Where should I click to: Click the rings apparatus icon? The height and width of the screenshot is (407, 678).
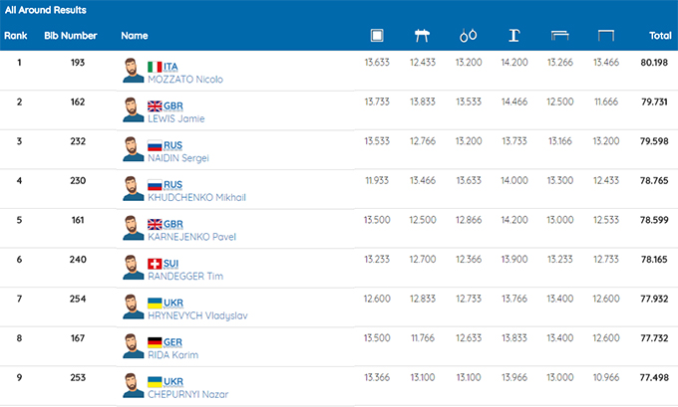click(468, 36)
